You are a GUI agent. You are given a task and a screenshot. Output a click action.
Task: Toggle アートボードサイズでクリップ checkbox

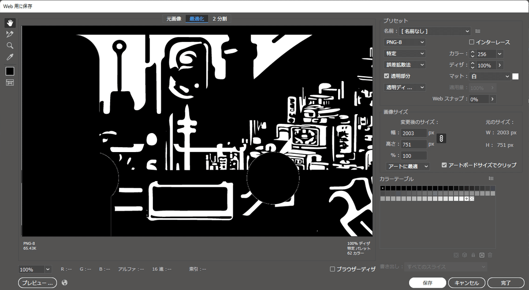444,165
